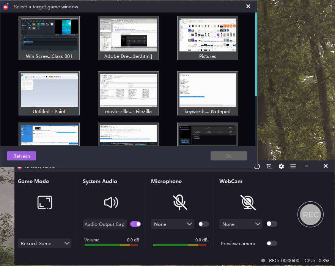This screenshot has height=266, width=335.
Task: Click the muted WebCam icon
Action: pos(248,202)
